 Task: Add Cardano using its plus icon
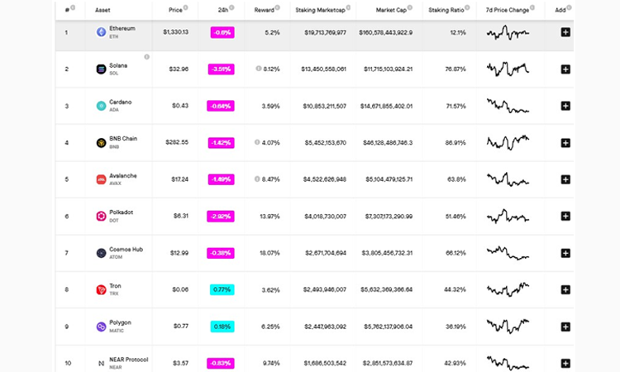565,106
